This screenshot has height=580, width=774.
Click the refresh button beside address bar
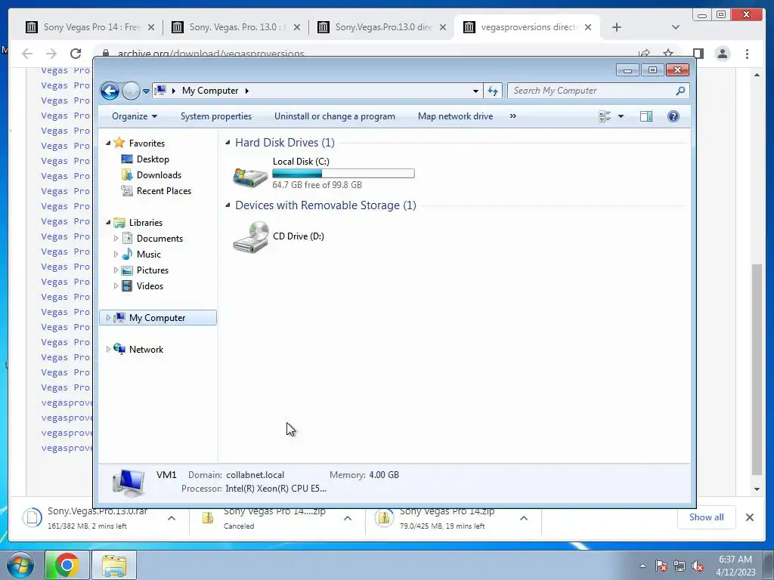[493, 91]
